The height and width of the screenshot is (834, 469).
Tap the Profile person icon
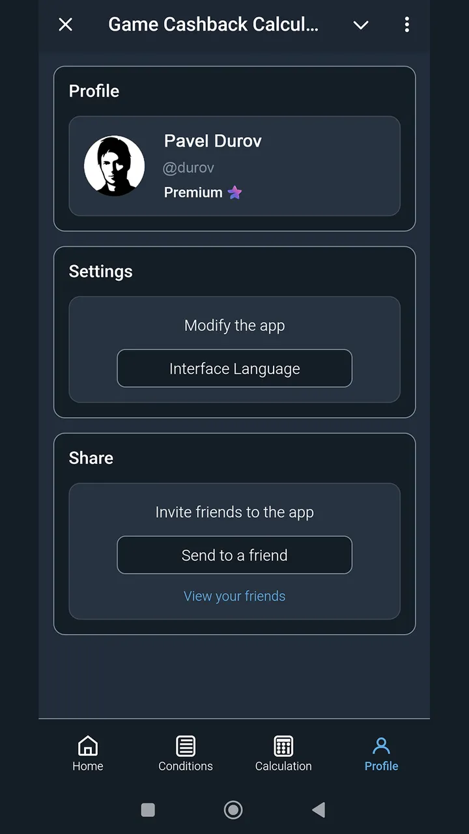click(x=381, y=745)
